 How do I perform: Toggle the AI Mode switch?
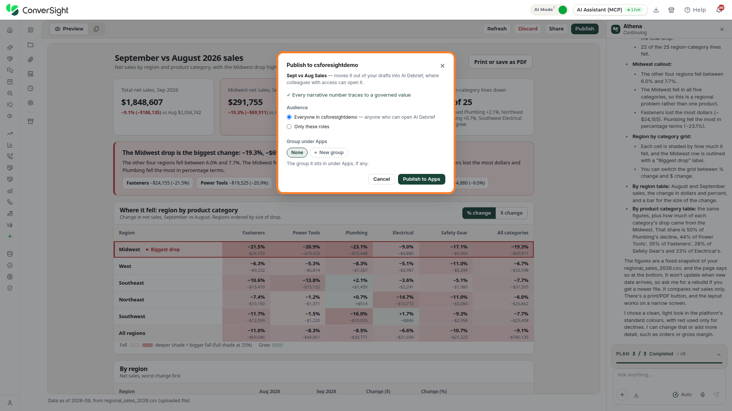point(562,10)
